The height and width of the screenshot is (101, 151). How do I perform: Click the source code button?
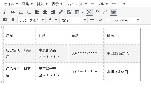click(x=100, y=20)
